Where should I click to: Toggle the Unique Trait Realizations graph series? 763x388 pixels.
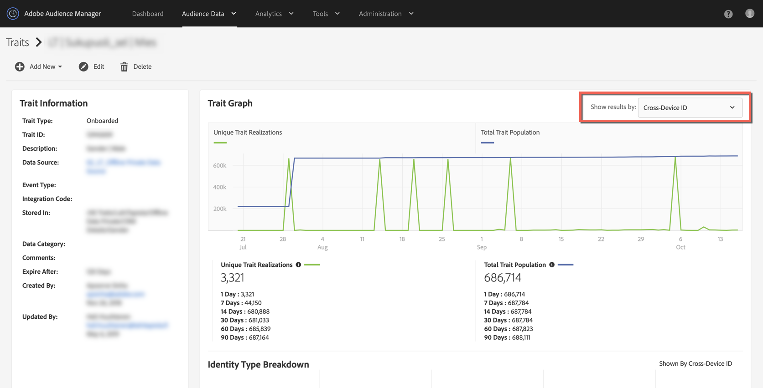(248, 133)
